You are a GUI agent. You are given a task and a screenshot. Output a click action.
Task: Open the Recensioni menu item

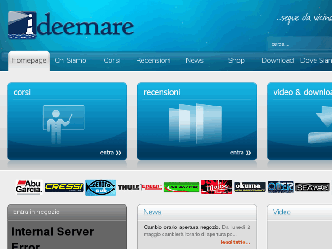pos(153,61)
